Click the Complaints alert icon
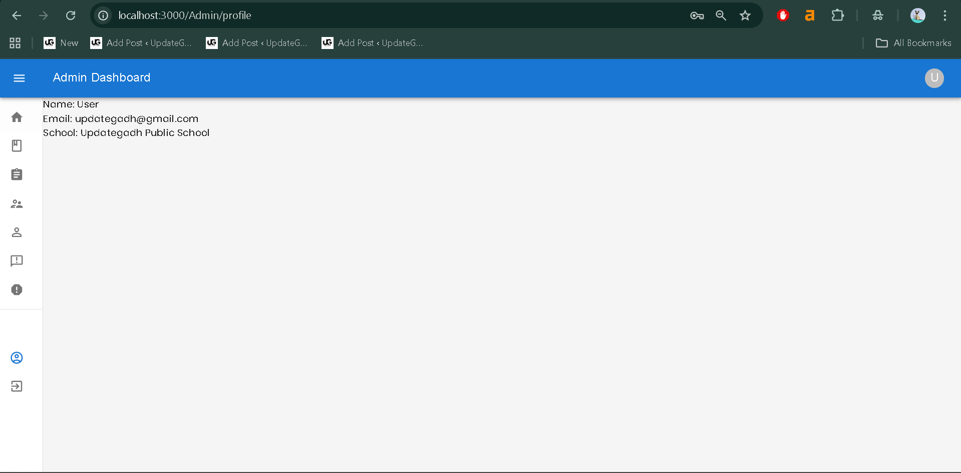This screenshot has width=961, height=473. [17, 290]
